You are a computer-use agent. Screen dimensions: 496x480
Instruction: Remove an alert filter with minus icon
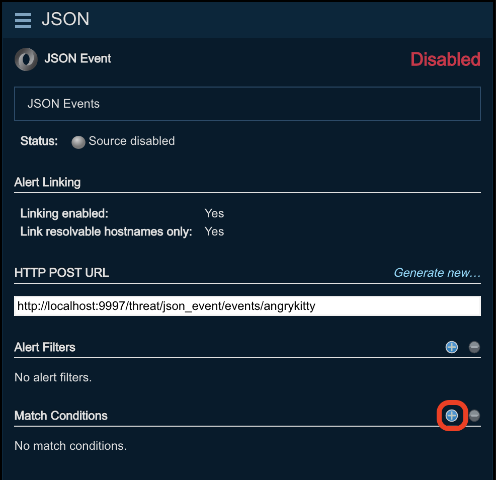[474, 347]
